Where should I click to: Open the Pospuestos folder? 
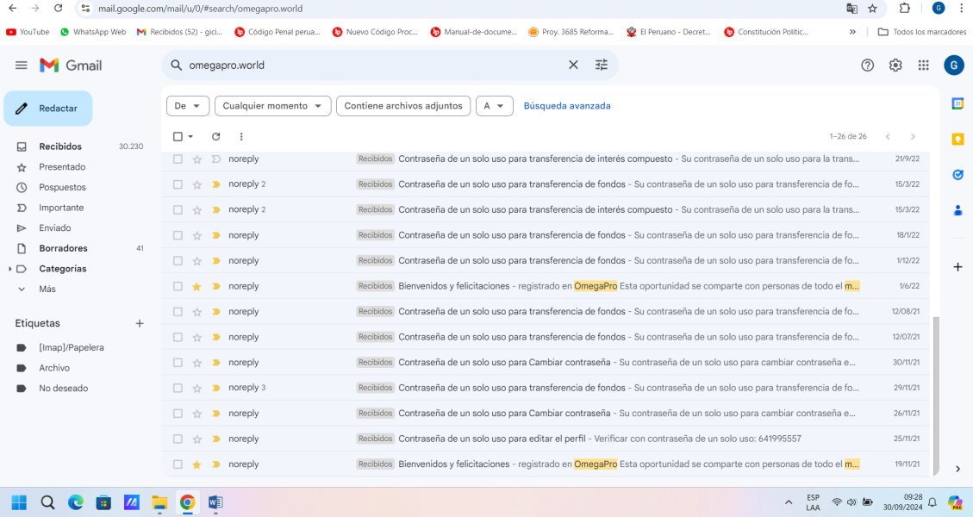coord(62,188)
